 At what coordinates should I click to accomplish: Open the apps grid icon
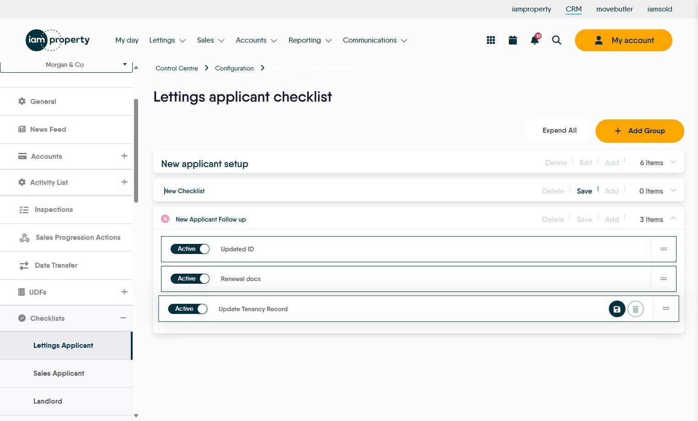click(491, 40)
